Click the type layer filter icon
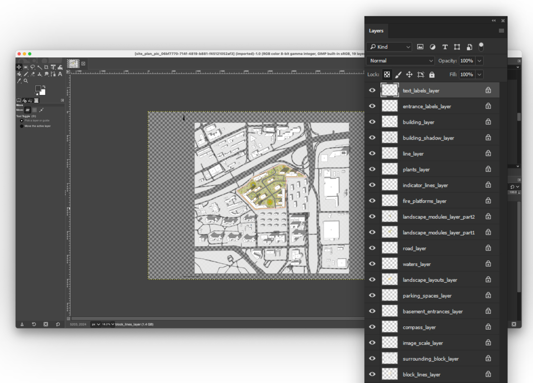Viewport: 533px width, 383px height. [445, 47]
